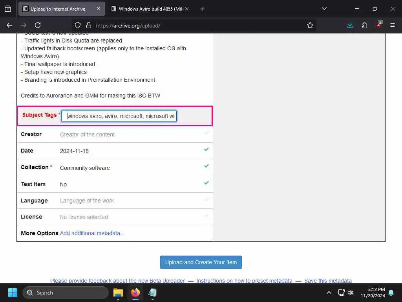Switch to the Windows Aviro build 4855 tab
The height and width of the screenshot is (302, 402).
[x=151, y=9]
